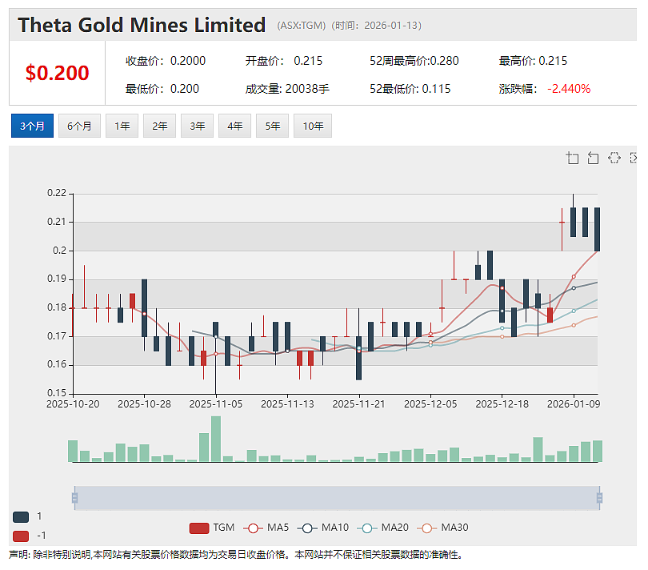Click the 0.15 y-axis label
The width and height of the screenshot is (648, 570).
tap(57, 393)
